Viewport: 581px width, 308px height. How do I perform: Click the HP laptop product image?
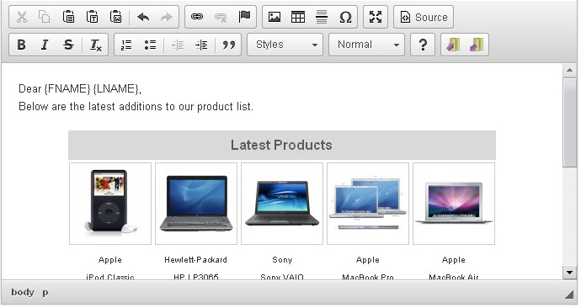[196, 204]
